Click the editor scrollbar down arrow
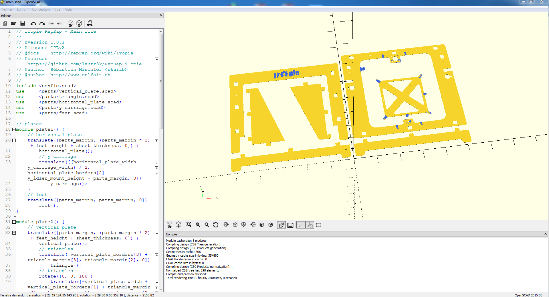 [161, 289]
